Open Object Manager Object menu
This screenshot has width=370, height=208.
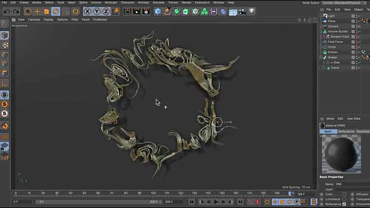[358, 9]
